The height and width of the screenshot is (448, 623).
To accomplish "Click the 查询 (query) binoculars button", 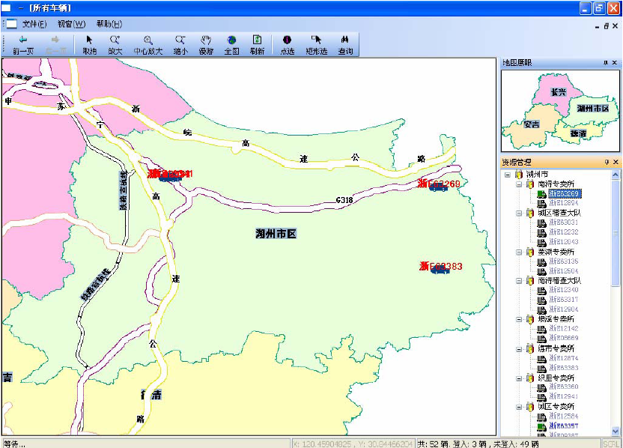I will (x=345, y=44).
